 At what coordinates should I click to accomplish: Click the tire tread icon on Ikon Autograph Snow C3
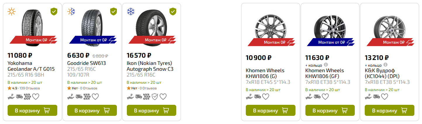point(147,97)
